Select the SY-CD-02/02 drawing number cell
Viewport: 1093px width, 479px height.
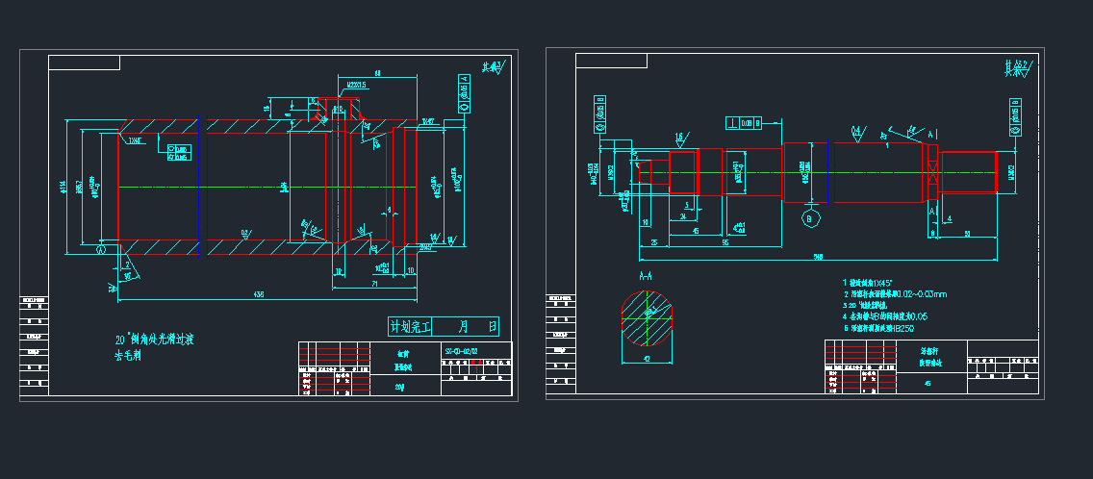pos(460,351)
